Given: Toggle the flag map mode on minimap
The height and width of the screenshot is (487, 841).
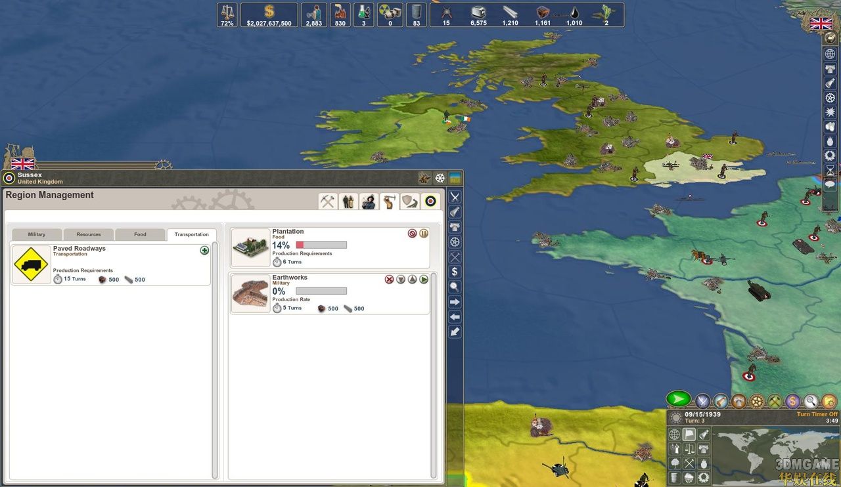Looking at the screenshot, I should click(x=689, y=434).
